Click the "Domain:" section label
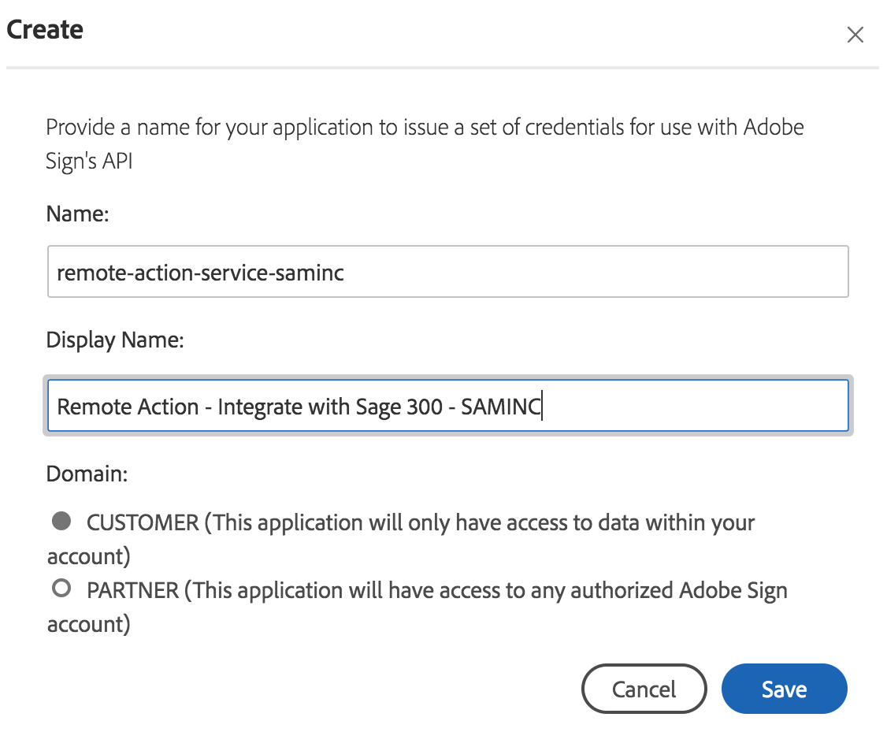The width and height of the screenshot is (887, 732). (x=87, y=474)
